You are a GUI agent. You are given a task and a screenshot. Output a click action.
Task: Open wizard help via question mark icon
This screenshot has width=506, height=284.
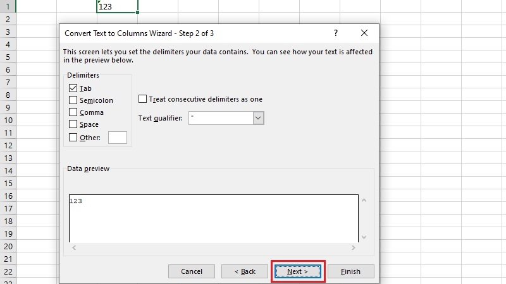point(336,33)
